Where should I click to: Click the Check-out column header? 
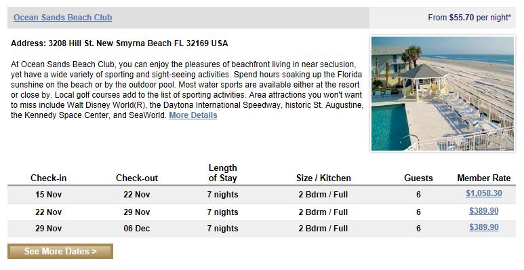coord(137,178)
